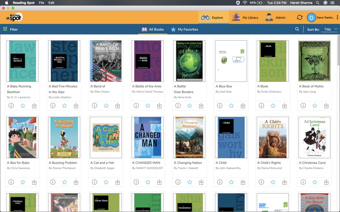The image size is (340, 212).
Task: Open the File menu
Action: [41, 3]
